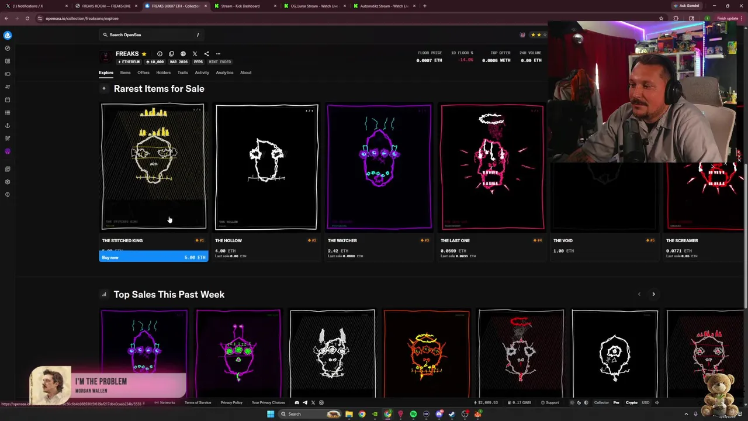Open the Windows Start menu
This screenshot has width=748, height=421.
pyautogui.click(x=270, y=414)
